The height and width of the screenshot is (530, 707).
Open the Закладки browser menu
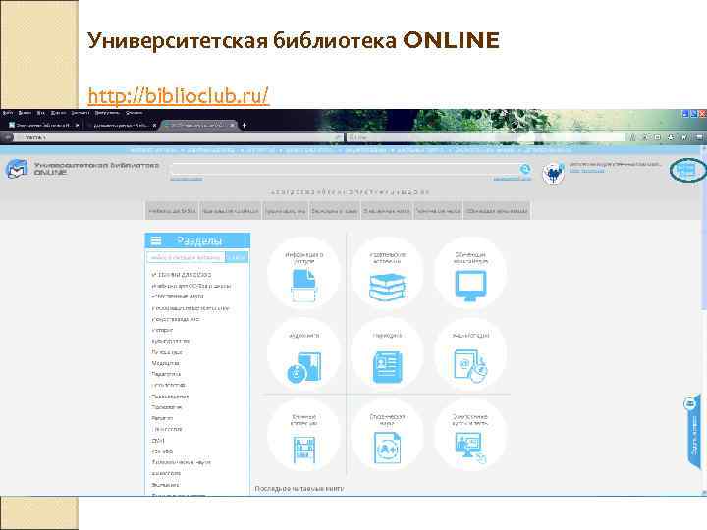[x=81, y=113]
